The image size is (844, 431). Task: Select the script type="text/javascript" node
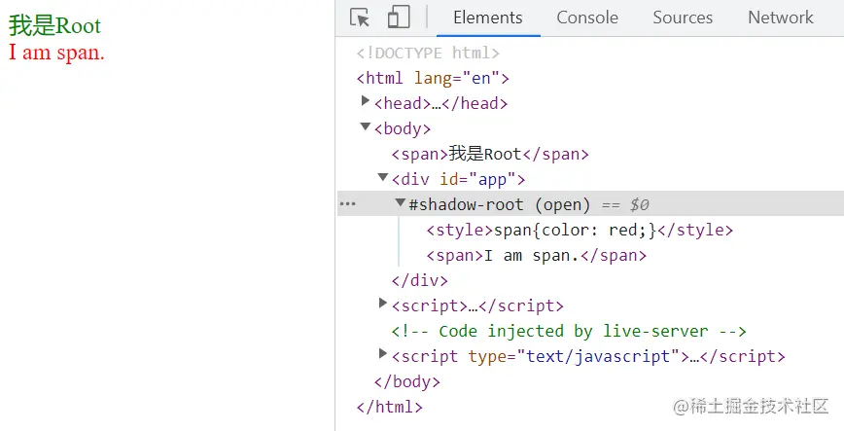click(x=588, y=357)
